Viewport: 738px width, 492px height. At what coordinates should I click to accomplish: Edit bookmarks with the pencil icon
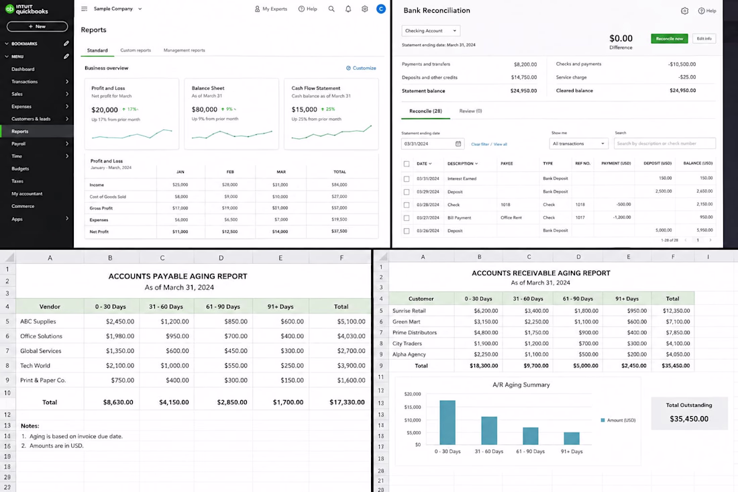pyautogui.click(x=66, y=44)
